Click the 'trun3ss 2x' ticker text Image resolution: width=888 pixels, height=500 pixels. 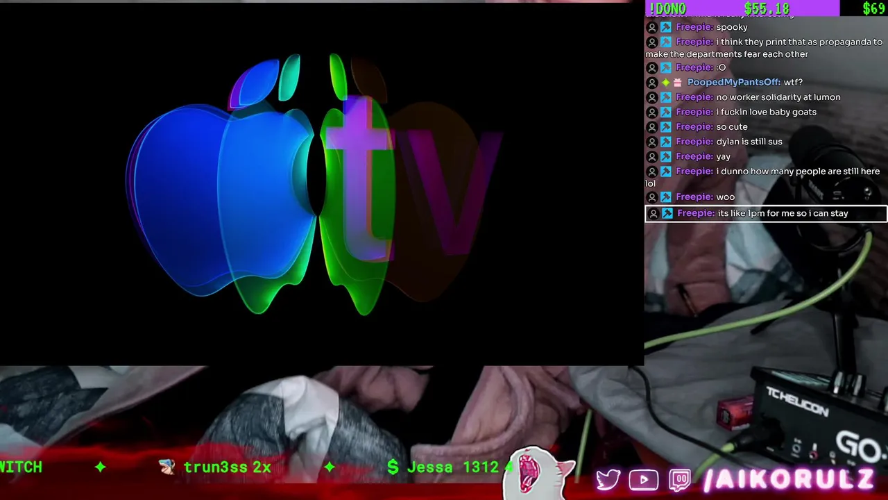coord(227,467)
